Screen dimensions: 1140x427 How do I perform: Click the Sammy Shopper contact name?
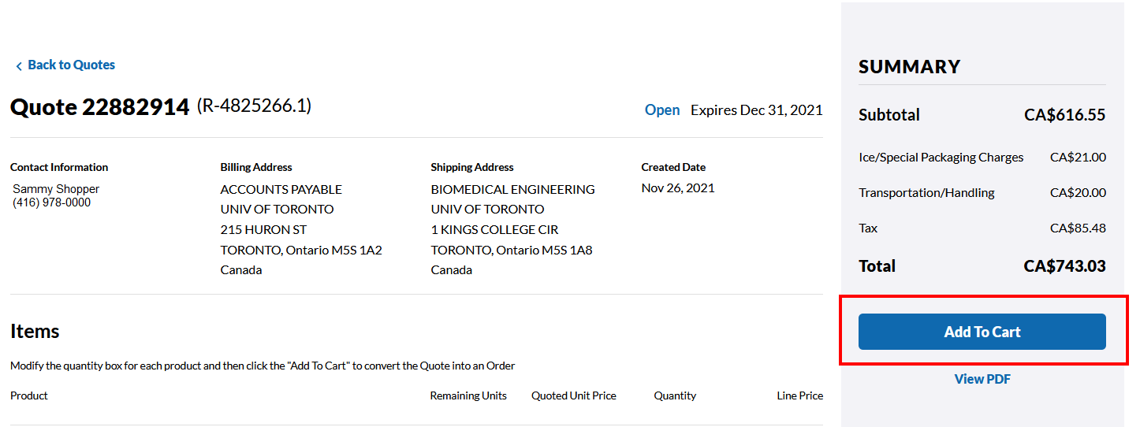click(56, 189)
